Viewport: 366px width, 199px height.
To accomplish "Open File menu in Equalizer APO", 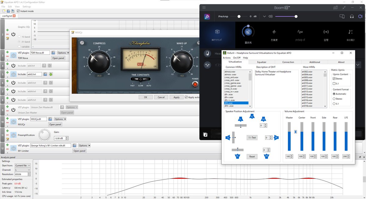I will [x=3, y=6].
